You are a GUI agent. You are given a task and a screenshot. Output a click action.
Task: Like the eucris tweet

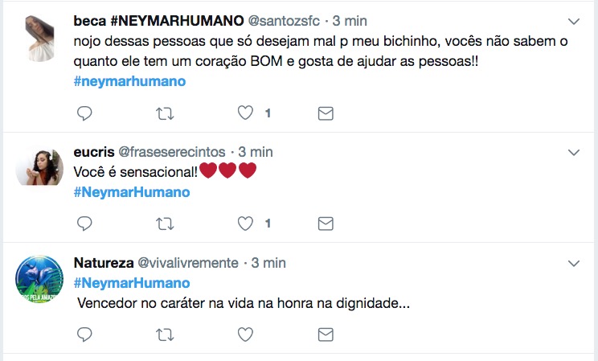tap(246, 223)
